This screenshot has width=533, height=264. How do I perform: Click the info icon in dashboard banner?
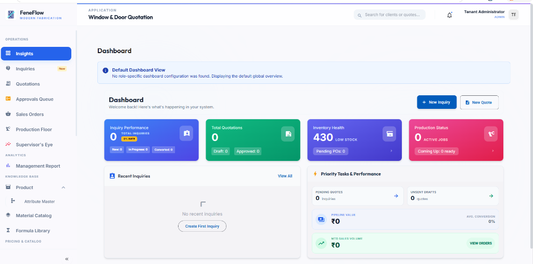tap(105, 70)
